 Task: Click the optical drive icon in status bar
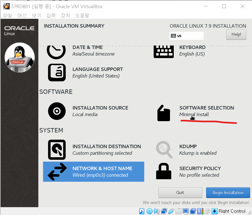pyautogui.click(x=149, y=211)
